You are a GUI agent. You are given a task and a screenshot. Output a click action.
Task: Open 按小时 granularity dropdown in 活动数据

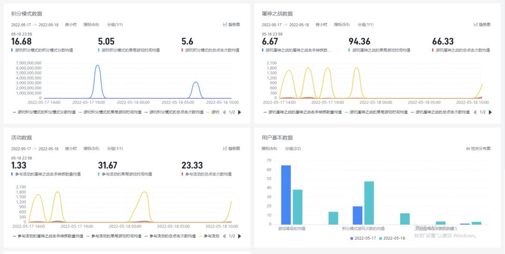(71, 149)
